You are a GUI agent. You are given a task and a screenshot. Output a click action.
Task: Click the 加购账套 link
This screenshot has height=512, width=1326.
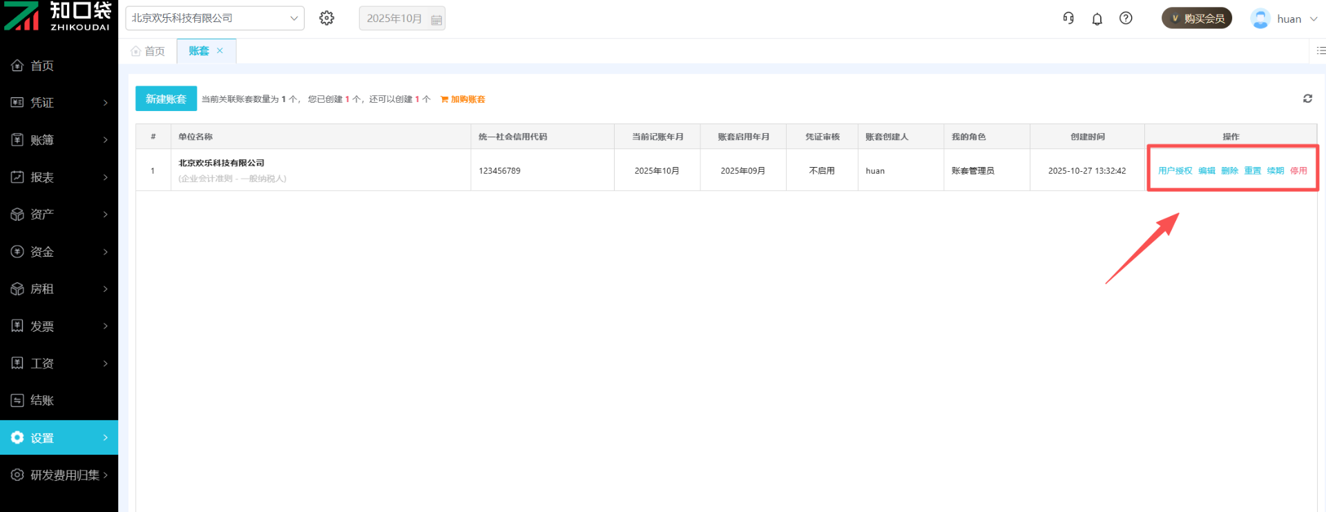[463, 99]
